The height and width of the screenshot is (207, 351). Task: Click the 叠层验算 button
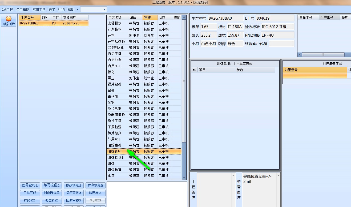click(52, 200)
